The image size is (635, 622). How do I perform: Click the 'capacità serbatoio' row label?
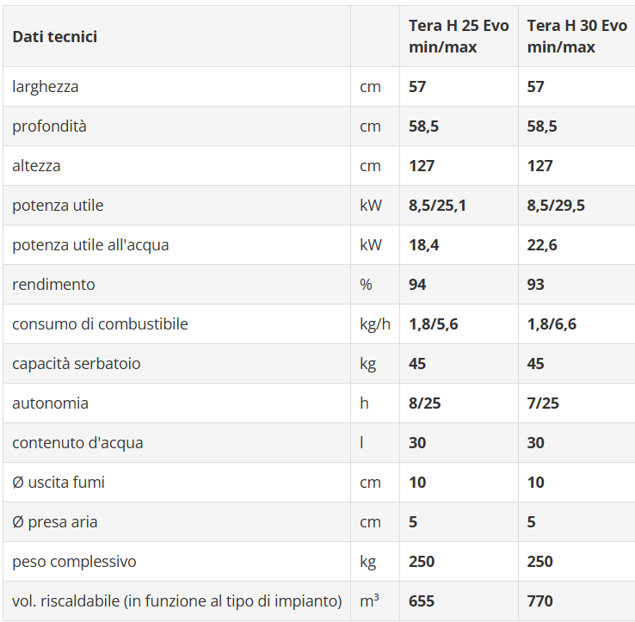76,364
